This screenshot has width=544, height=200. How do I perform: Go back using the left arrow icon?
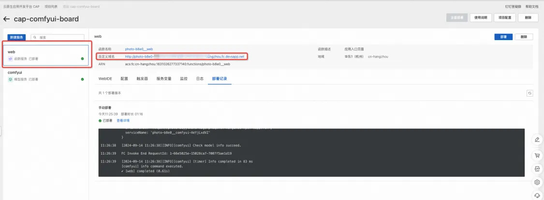[6, 19]
